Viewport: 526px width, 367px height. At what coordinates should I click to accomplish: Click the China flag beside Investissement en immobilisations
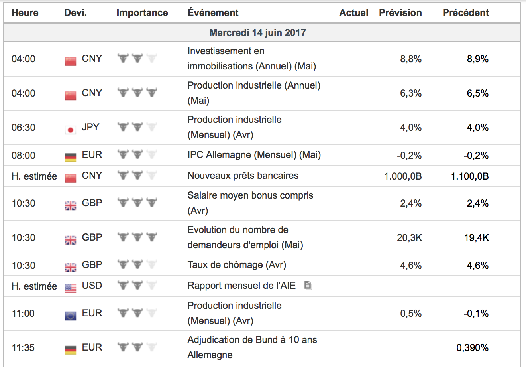pyautogui.click(x=70, y=60)
